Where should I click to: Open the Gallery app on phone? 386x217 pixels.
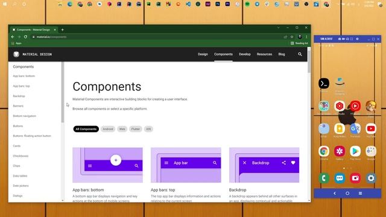point(340,151)
